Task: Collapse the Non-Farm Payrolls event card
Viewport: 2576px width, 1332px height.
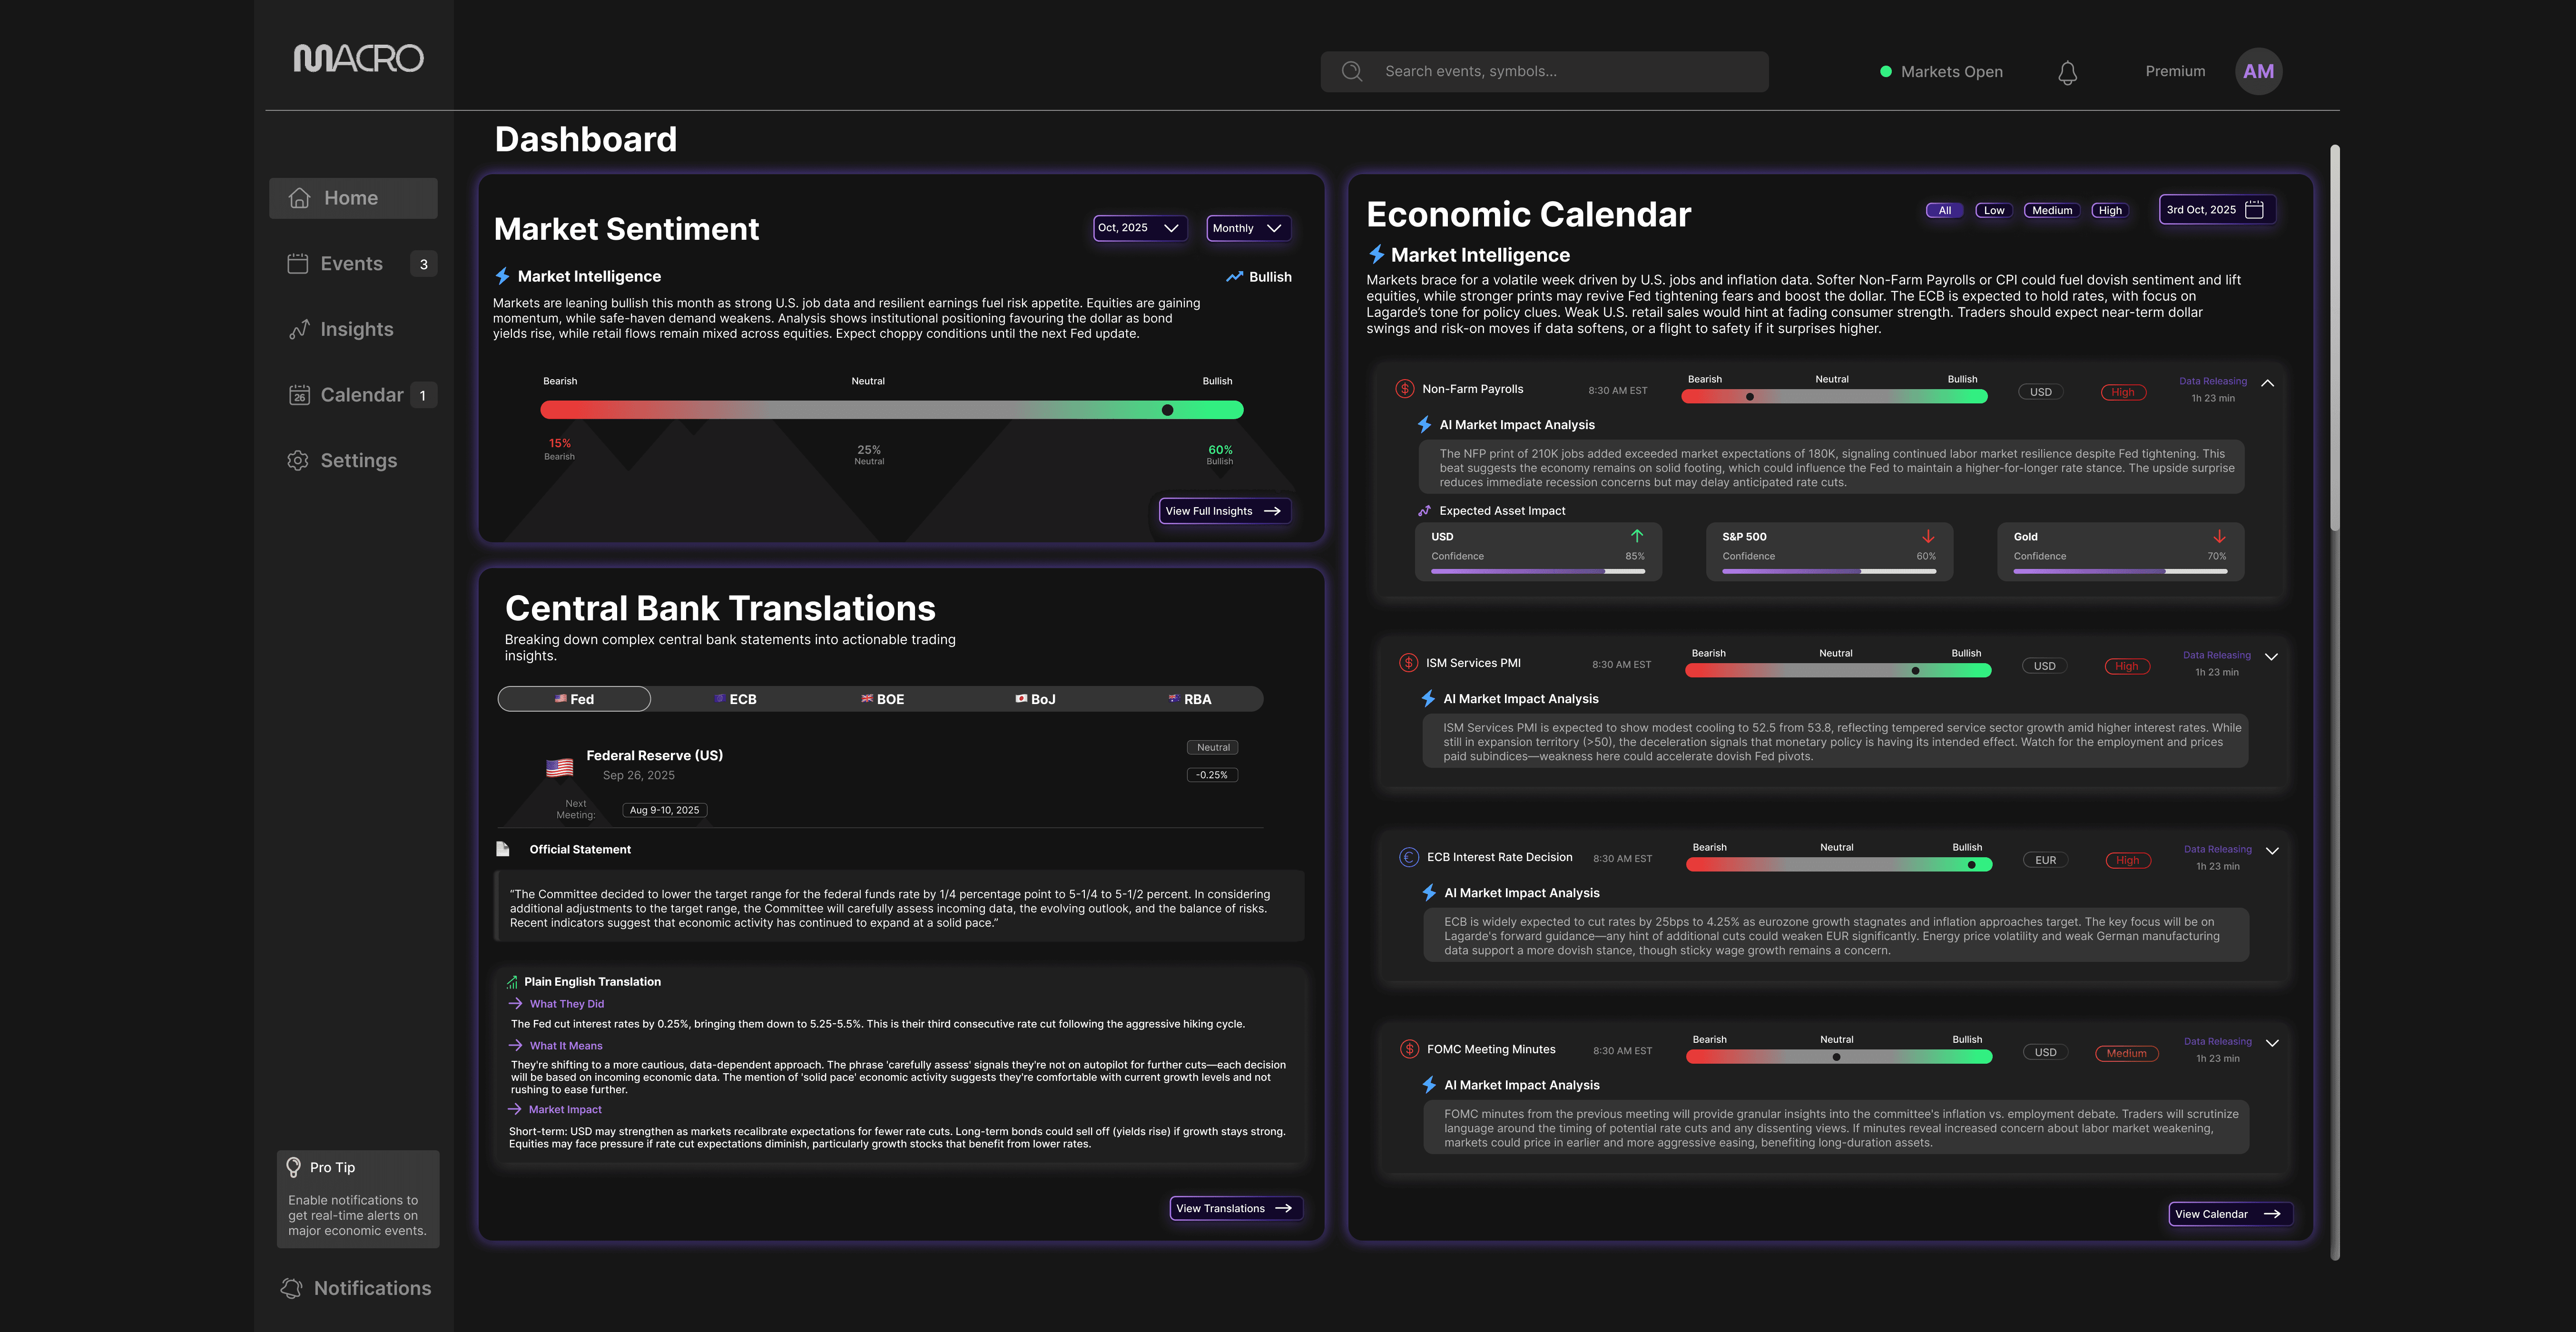Action: coord(2268,383)
